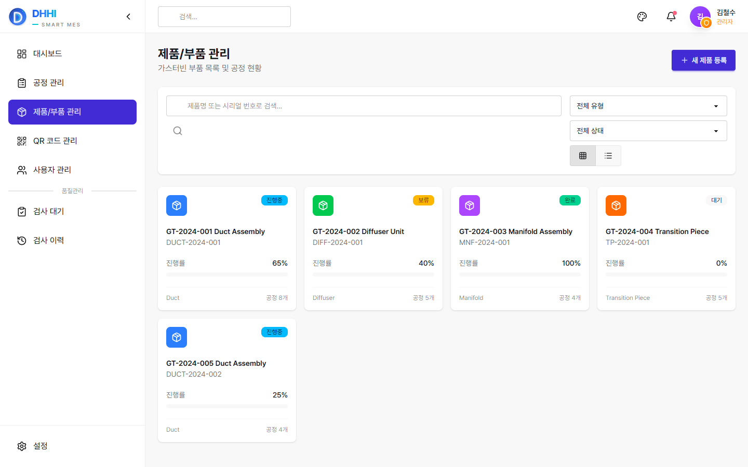Click the DHHI logo icon
Viewport: 748px width, 467px height.
[18, 17]
